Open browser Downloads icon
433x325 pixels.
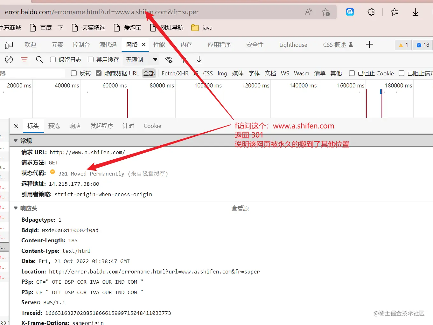(x=416, y=12)
